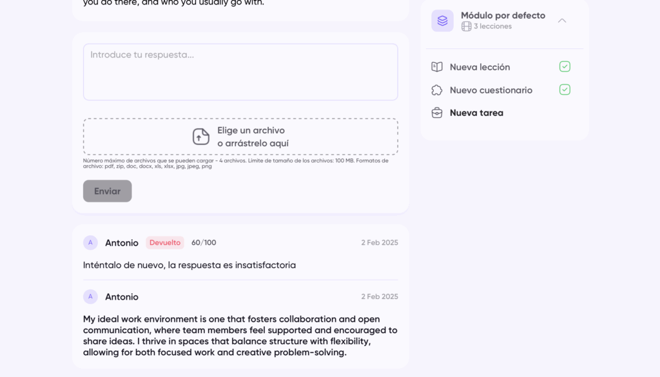Click the Introduce tu respuesta text field

click(x=240, y=72)
